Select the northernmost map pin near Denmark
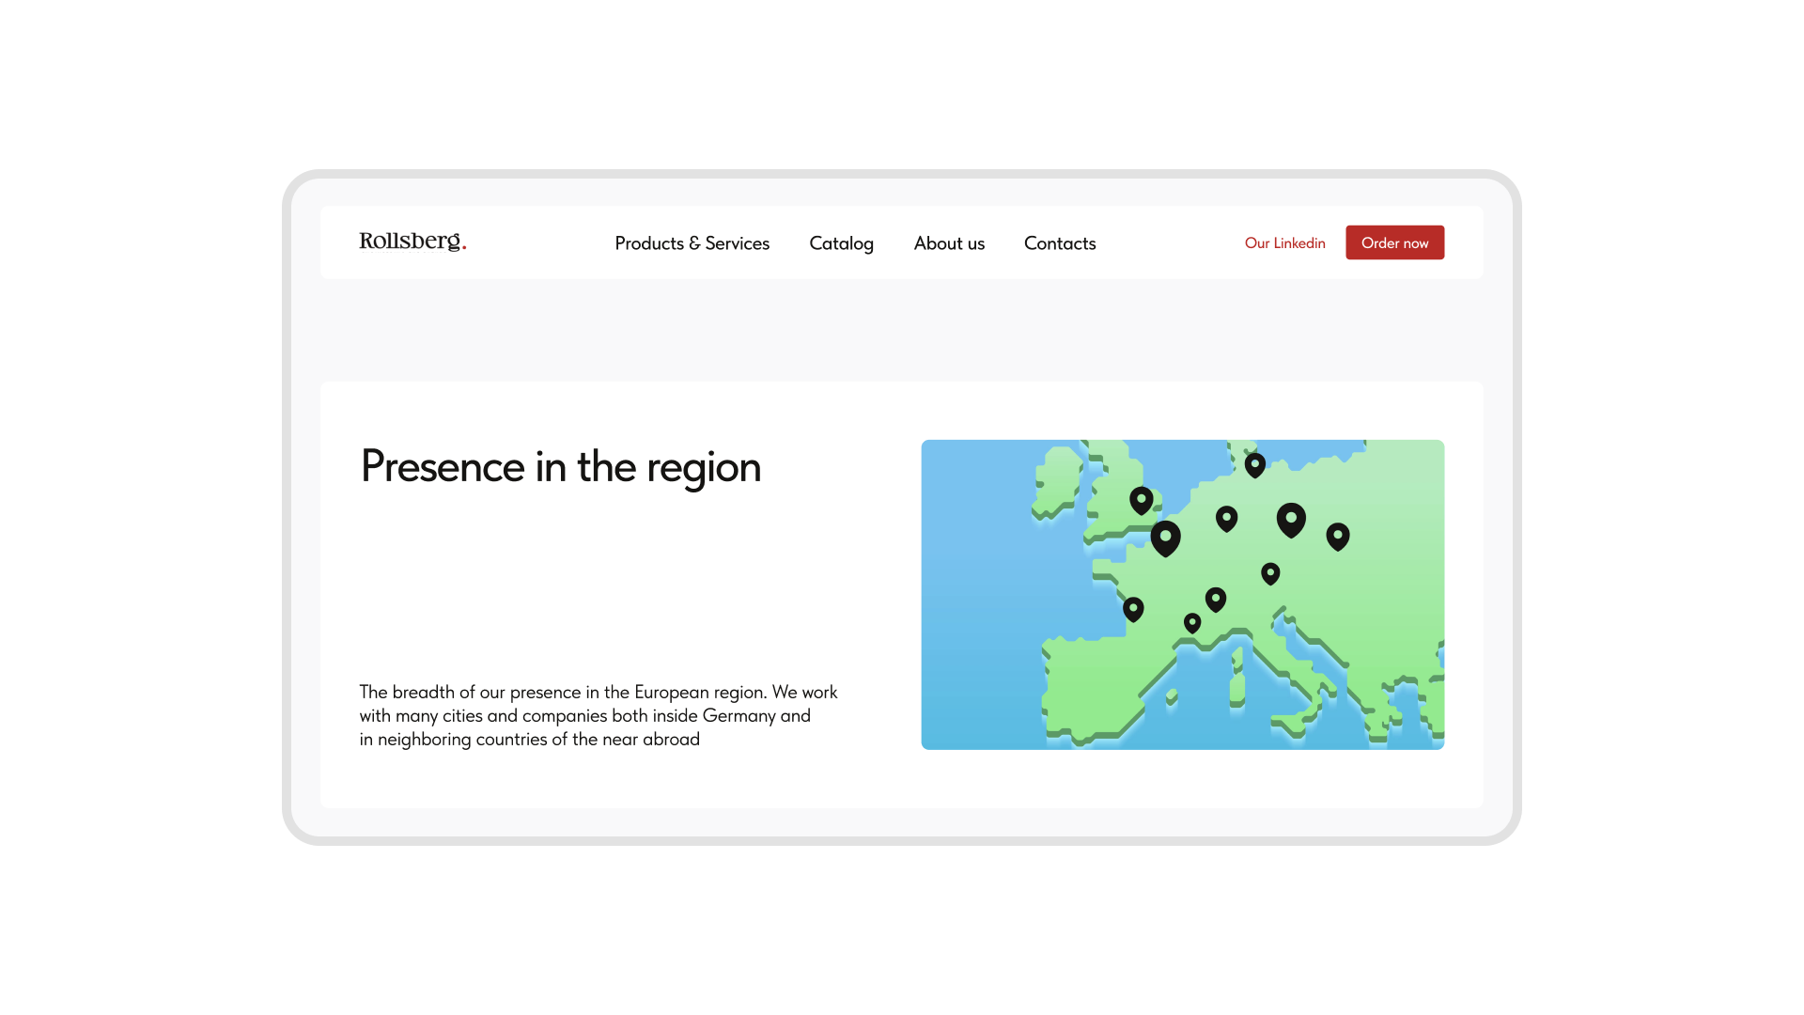This screenshot has height=1015, width=1804. coord(1254,463)
